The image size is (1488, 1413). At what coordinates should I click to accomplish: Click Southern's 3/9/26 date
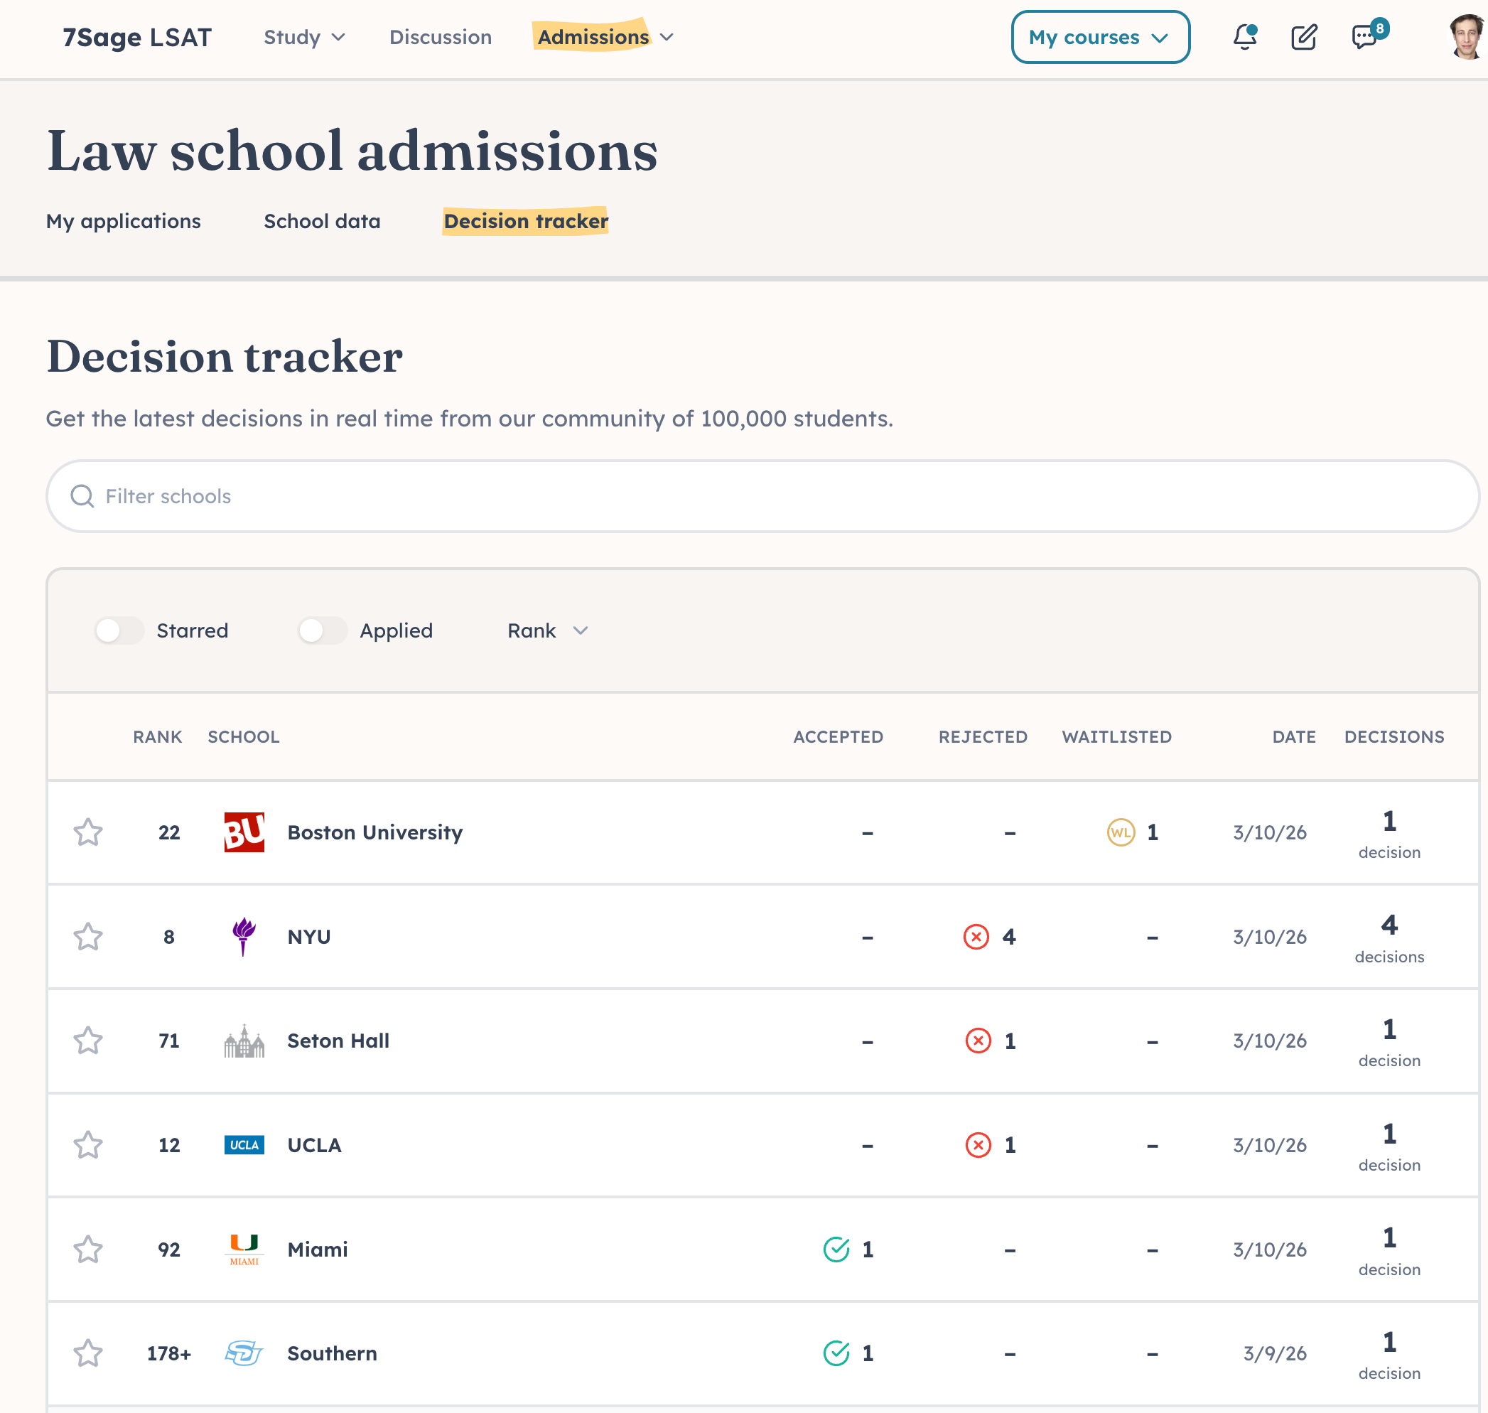point(1275,1353)
